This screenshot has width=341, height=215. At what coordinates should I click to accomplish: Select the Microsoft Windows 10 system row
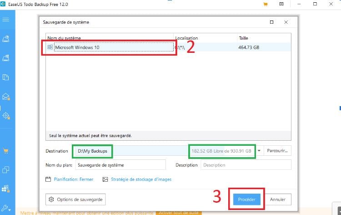click(168, 47)
